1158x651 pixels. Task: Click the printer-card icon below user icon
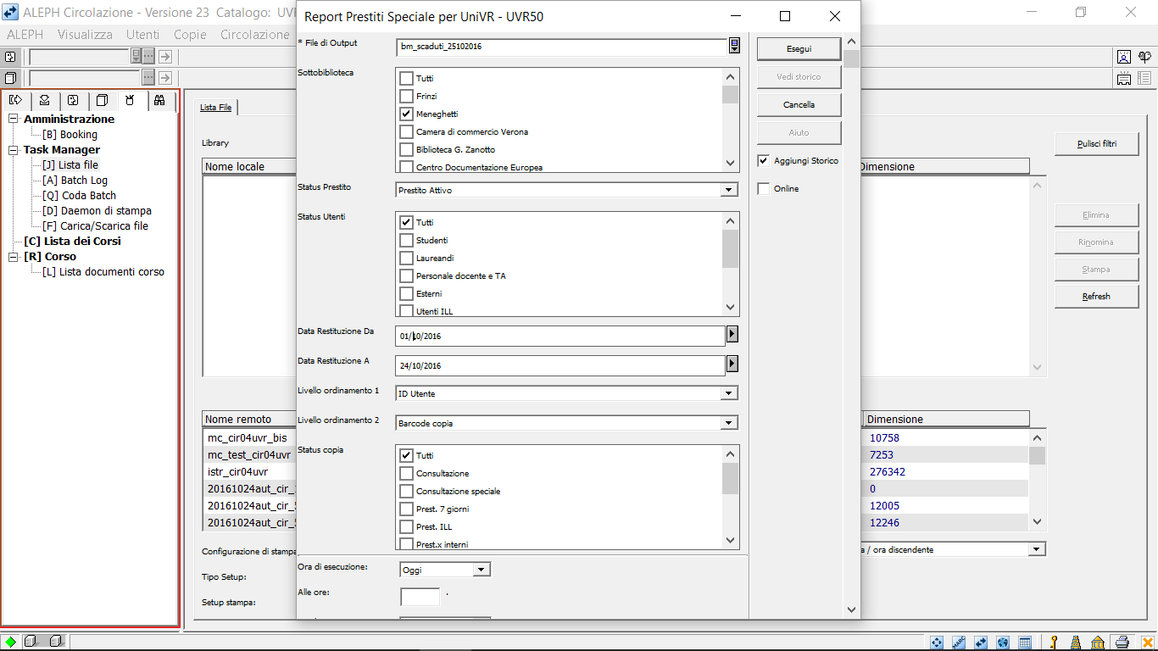click(1124, 79)
